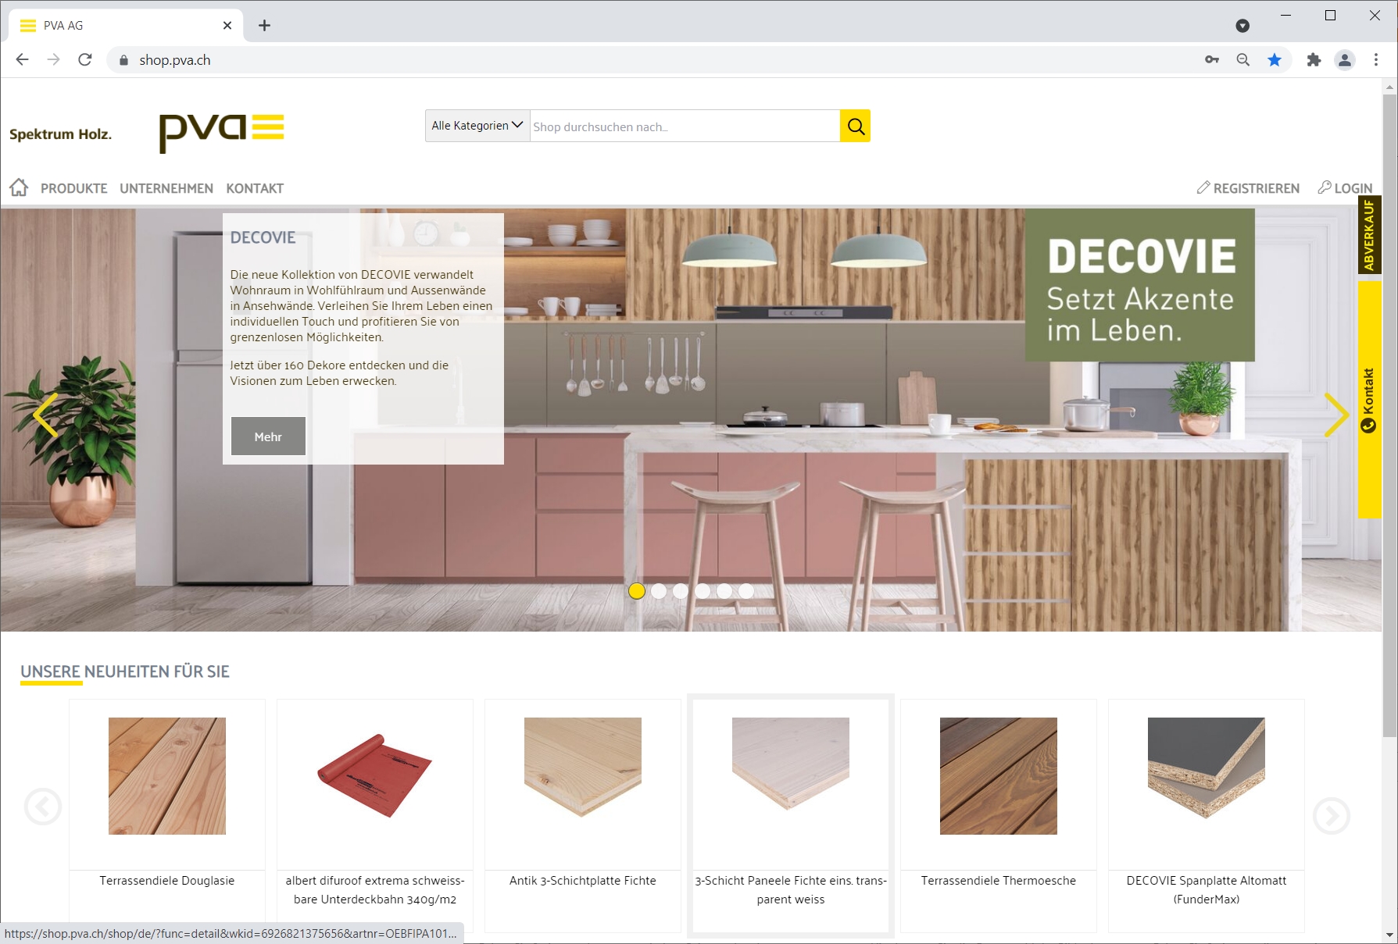Open the Chrome profile avatar

click(x=1345, y=59)
